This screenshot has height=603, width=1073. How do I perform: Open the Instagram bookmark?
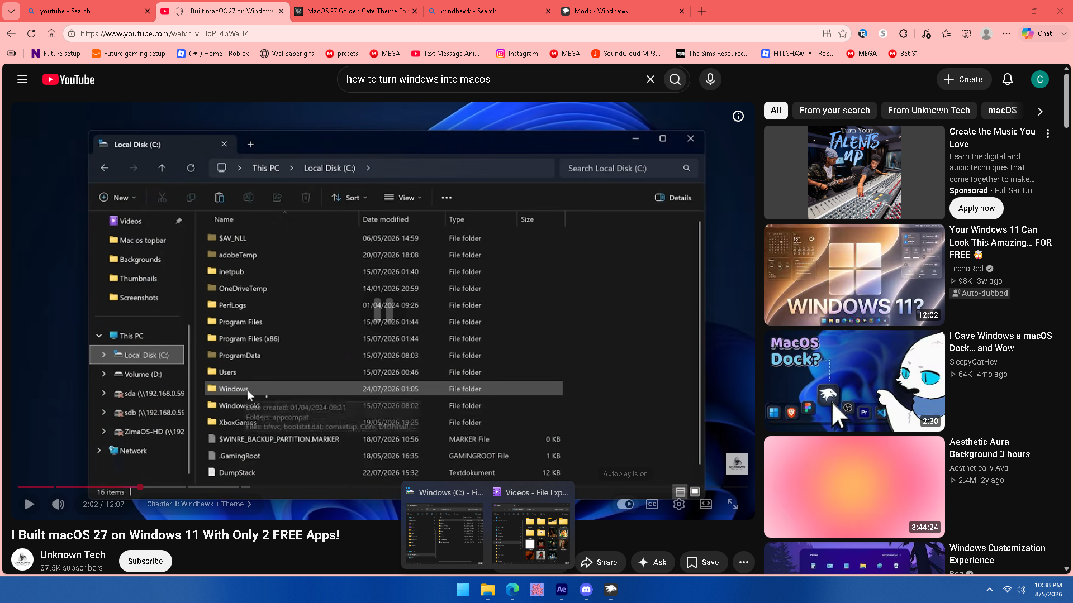coord(517,54)
